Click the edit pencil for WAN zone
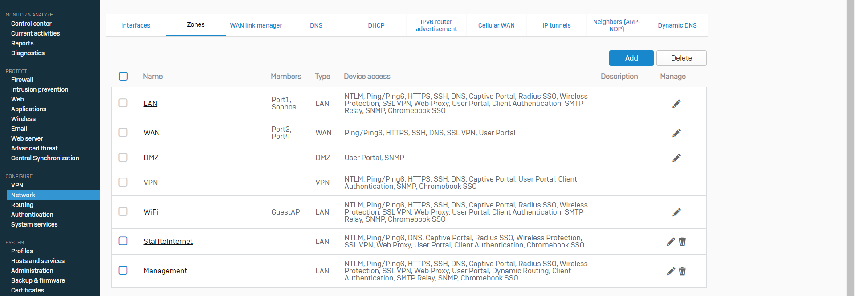 tap(676, 133)
